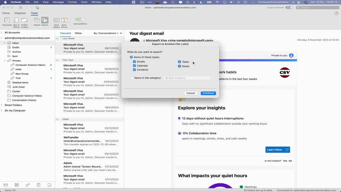Click the external link icon on Learn More
Viewport: 341px width, 192px height.
coord(287,150)
